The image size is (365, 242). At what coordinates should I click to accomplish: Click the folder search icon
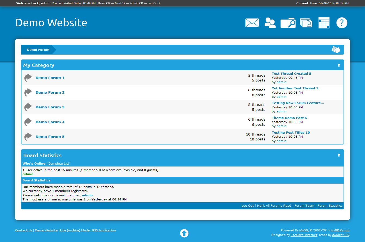288,23
